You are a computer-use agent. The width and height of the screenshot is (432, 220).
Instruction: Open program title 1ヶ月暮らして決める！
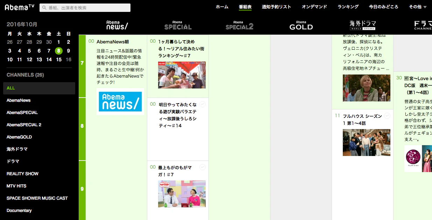[181, 49]
